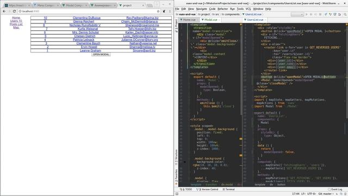Open the Posts List link
Image resolution: width=348 pixels, height=196 pixels.
point(16,24)
